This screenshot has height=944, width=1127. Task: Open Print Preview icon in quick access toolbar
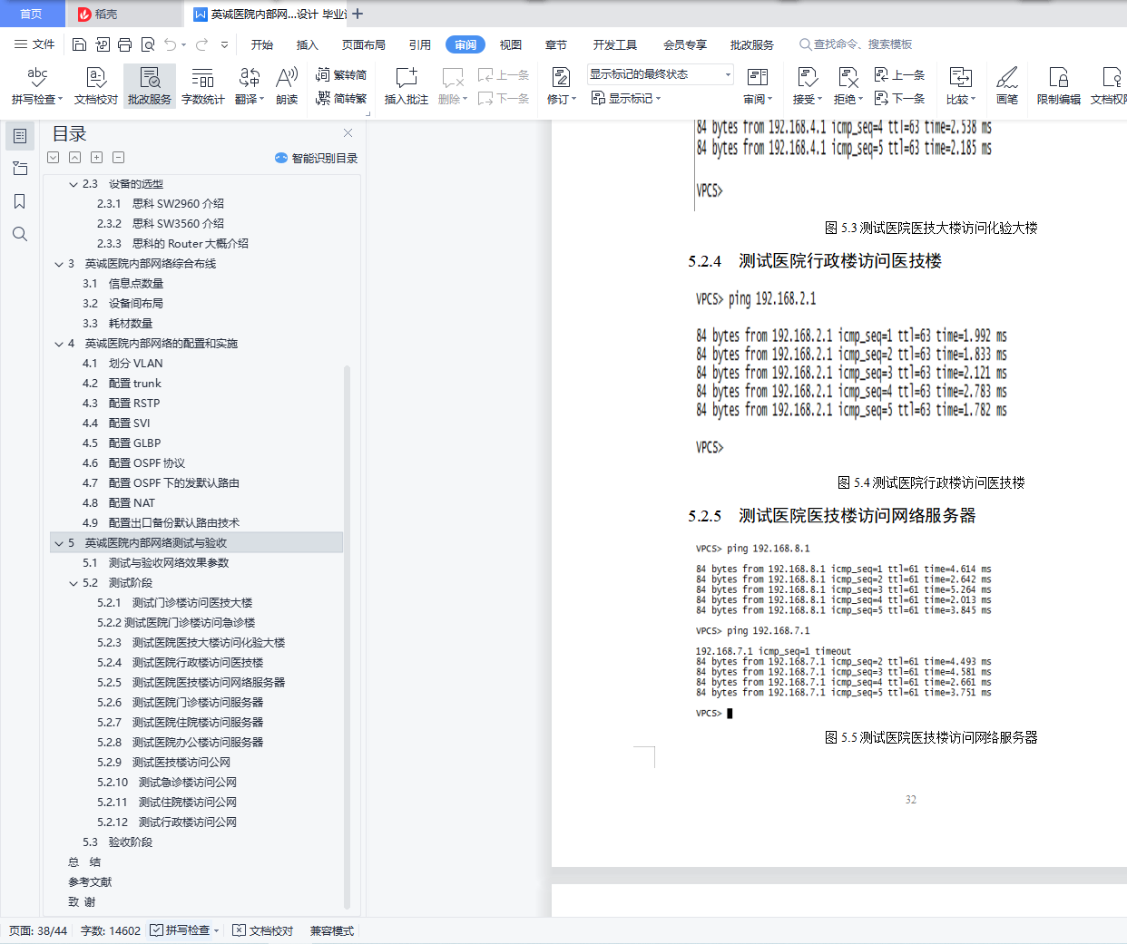coord(147,44)
